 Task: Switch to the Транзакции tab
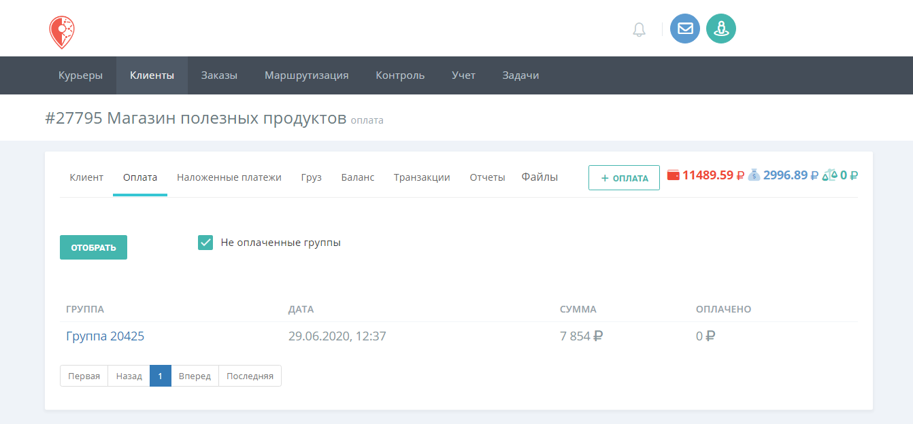pyautogui.click(x=422, y=177)
